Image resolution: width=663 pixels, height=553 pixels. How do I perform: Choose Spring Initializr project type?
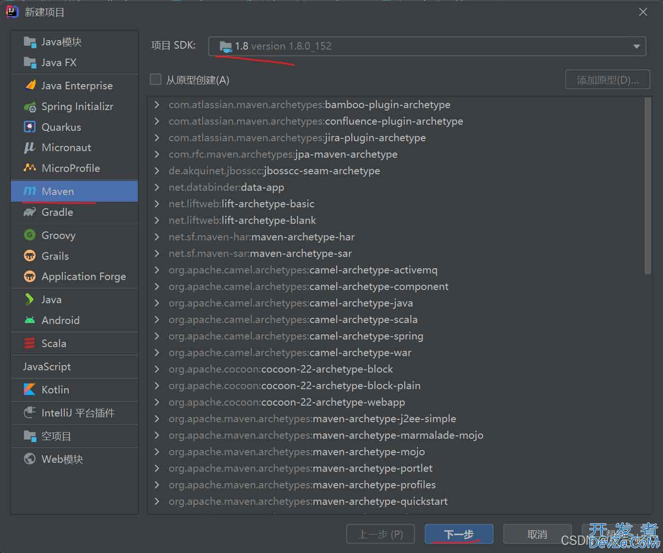click(x=75, y=107)
